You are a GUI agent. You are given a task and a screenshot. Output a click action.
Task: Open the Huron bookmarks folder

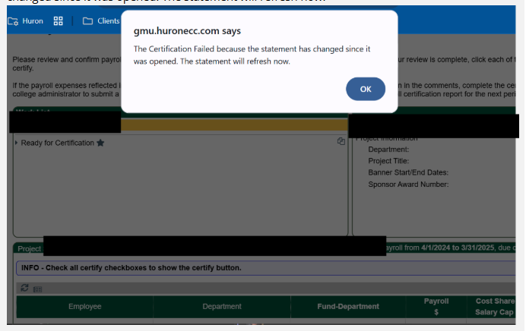tap(26, 20)
